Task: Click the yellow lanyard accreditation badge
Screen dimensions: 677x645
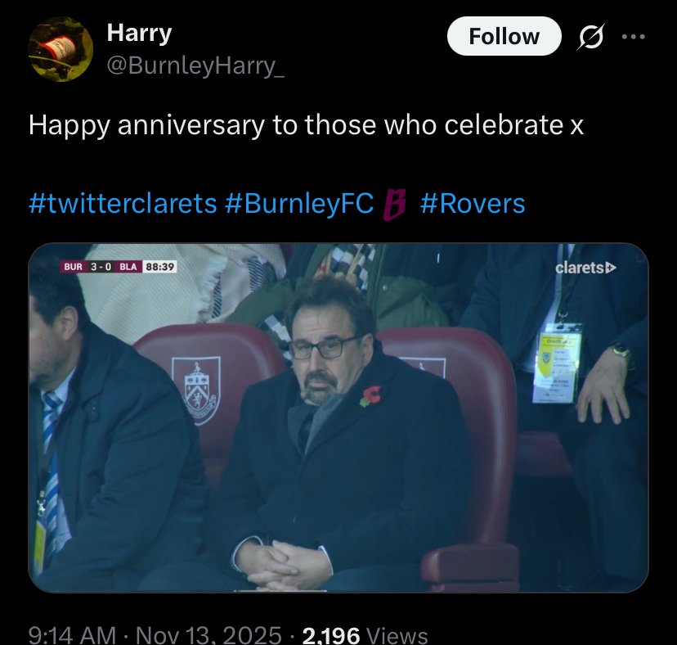Action: (x=556, y=365)
